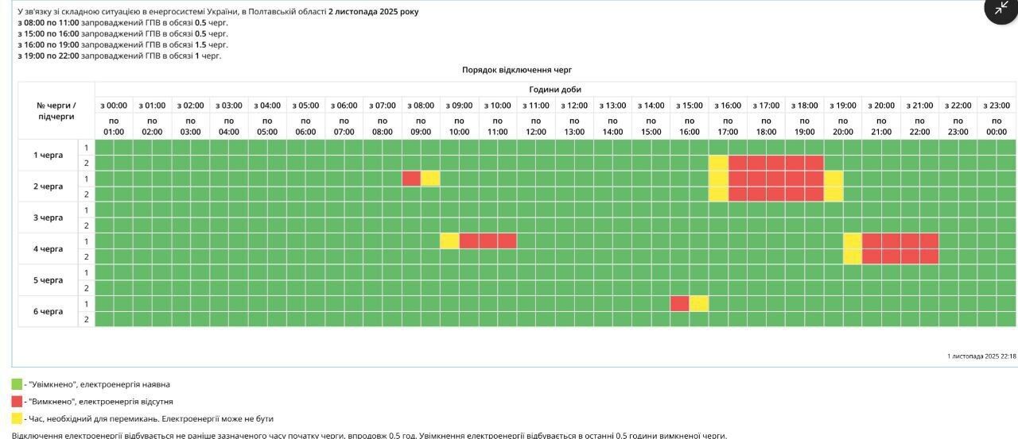
Task: Click the exit fullscreen icon in the corner
Action: coord(1001,8)
